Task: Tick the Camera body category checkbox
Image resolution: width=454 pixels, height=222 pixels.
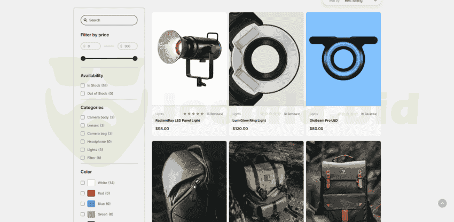Action: click(x=83, y=117)
